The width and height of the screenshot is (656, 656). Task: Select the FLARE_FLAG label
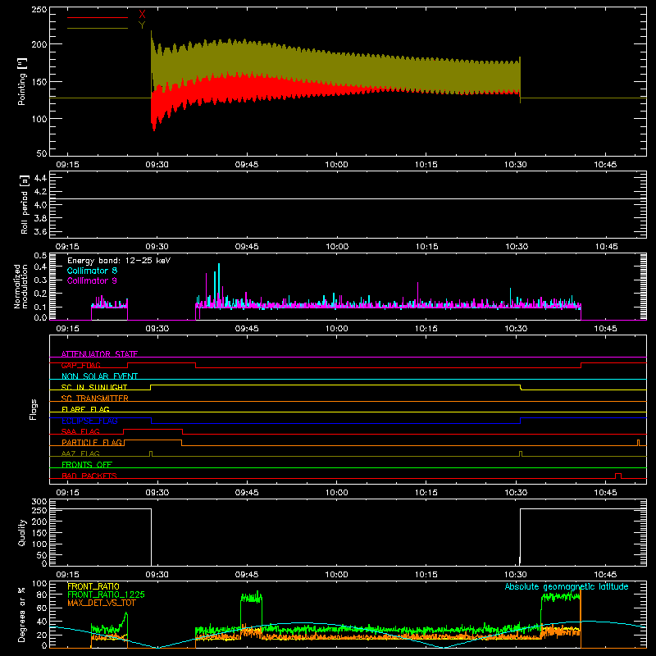pos(85,409)
